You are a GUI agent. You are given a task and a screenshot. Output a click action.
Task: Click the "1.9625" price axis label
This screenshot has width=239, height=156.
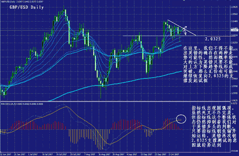[x=234, y=100]
